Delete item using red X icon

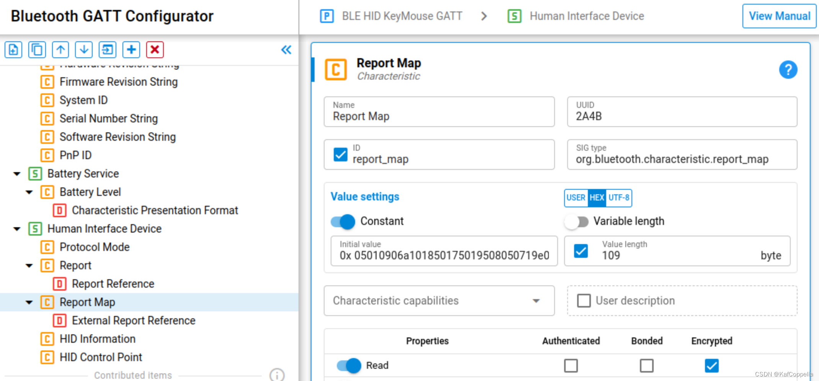(x=155, y=50)
